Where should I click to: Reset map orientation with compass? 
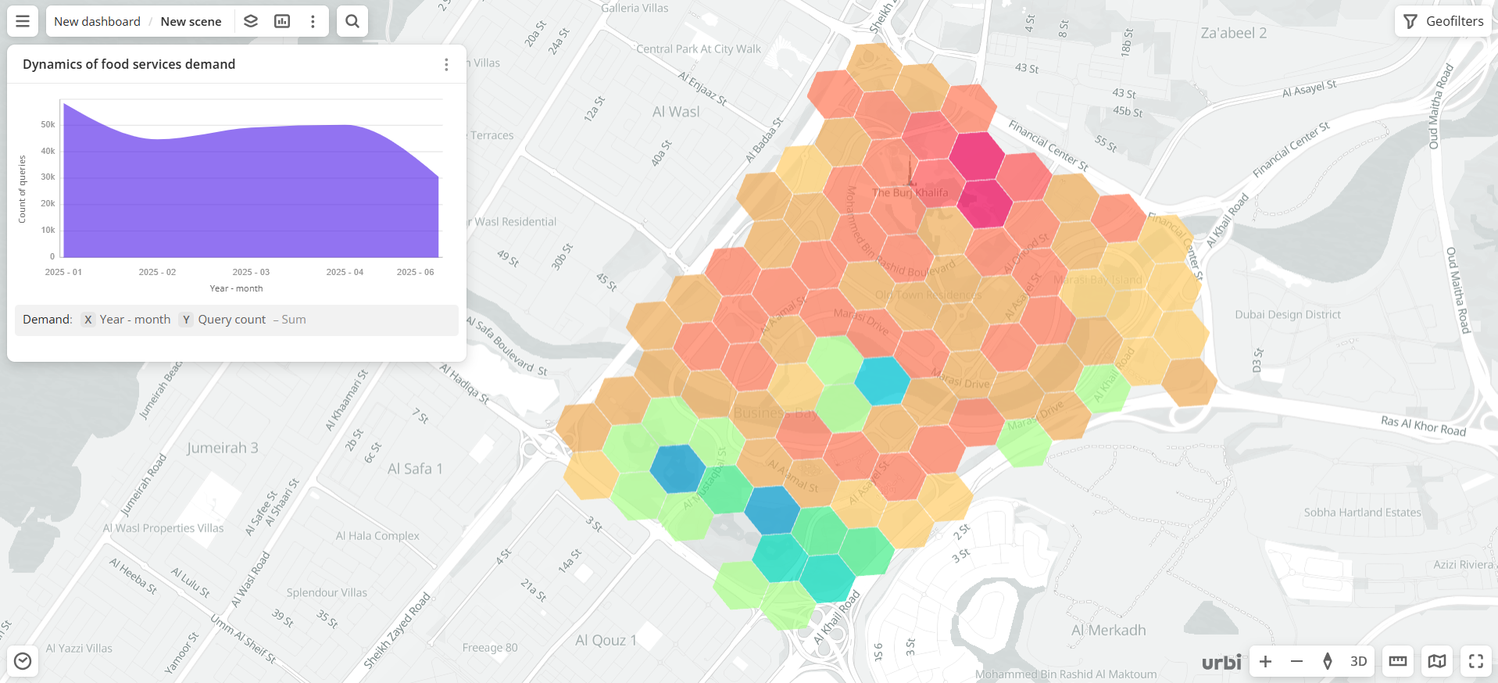1327,661
